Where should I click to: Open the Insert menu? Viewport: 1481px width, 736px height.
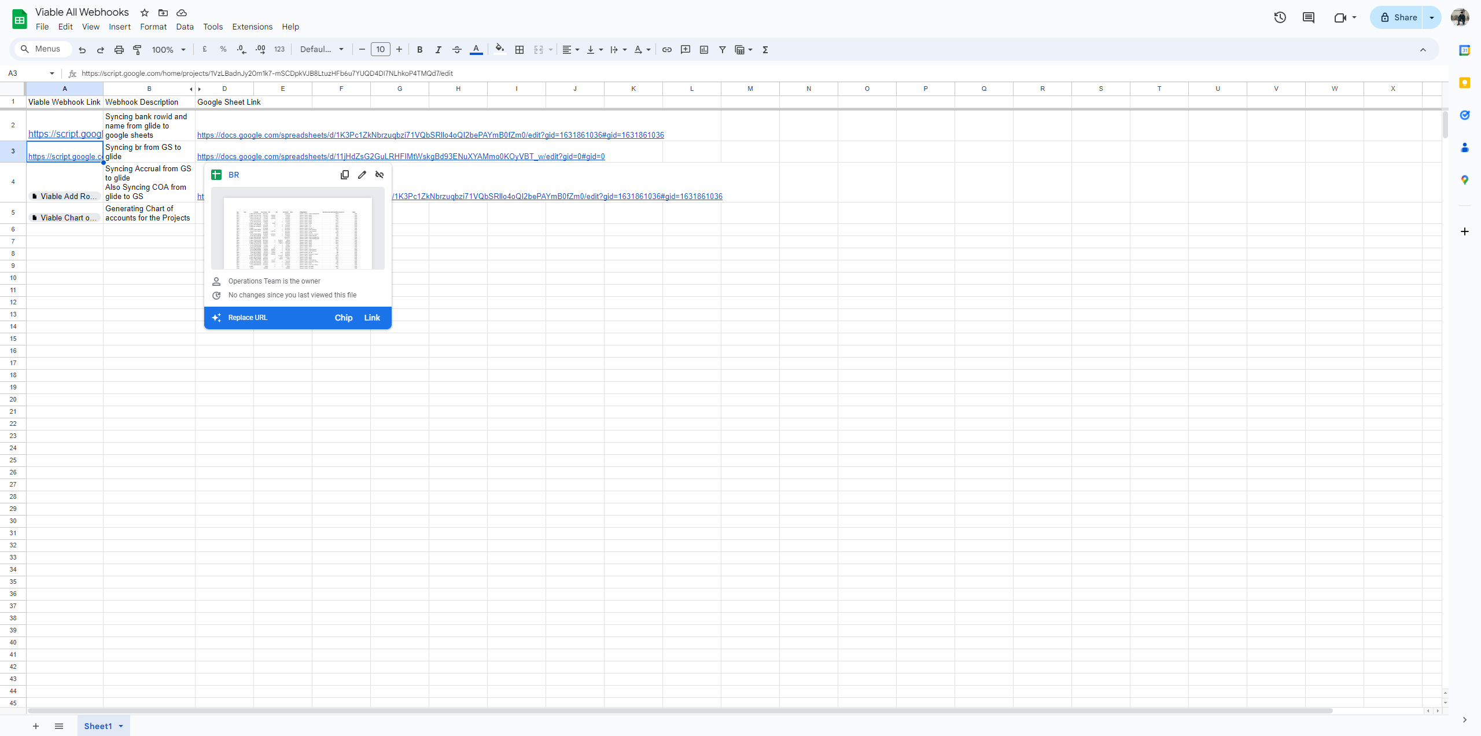coord(120,27)
